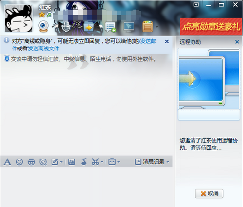Click into the message input area
243x207 pixels.
click(87, 187)
